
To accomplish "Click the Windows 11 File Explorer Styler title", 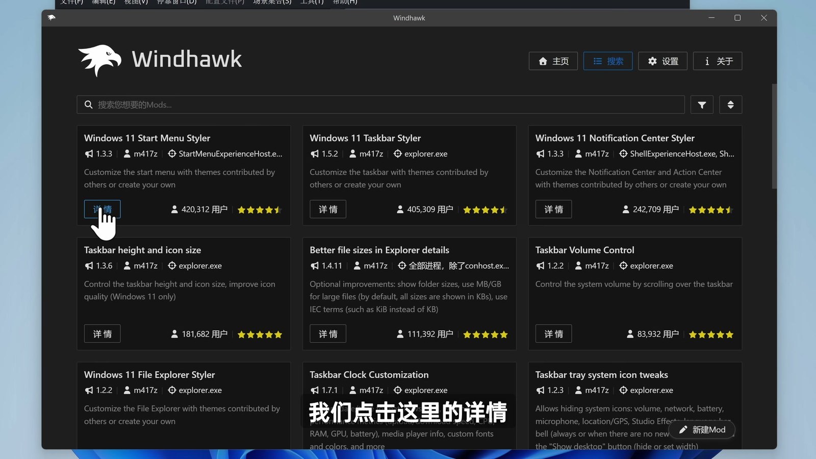I will [x=149, y=375].
